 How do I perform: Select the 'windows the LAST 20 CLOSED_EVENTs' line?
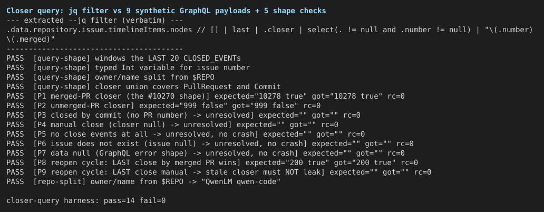[x=123, y=59]
